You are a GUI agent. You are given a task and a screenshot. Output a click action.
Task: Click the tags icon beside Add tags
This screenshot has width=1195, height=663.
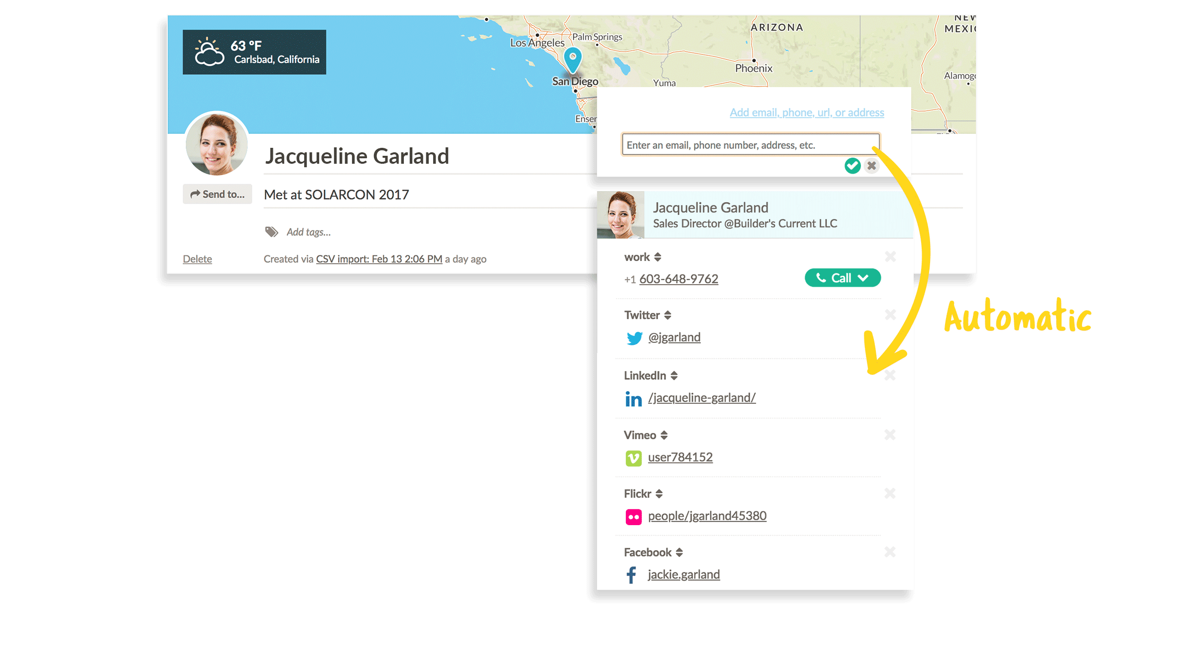coord(271,232)
